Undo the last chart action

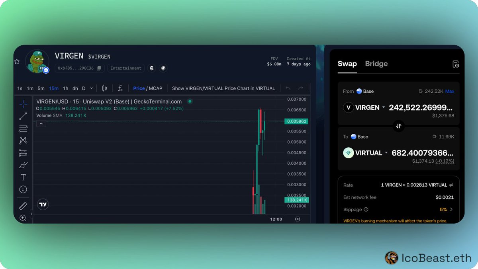[x=288, y=88]
